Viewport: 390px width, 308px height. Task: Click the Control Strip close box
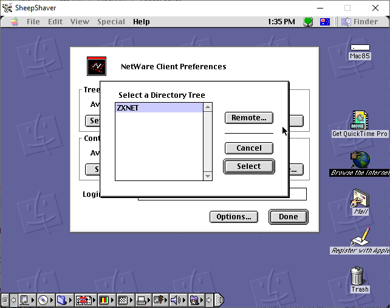[5, 300]
